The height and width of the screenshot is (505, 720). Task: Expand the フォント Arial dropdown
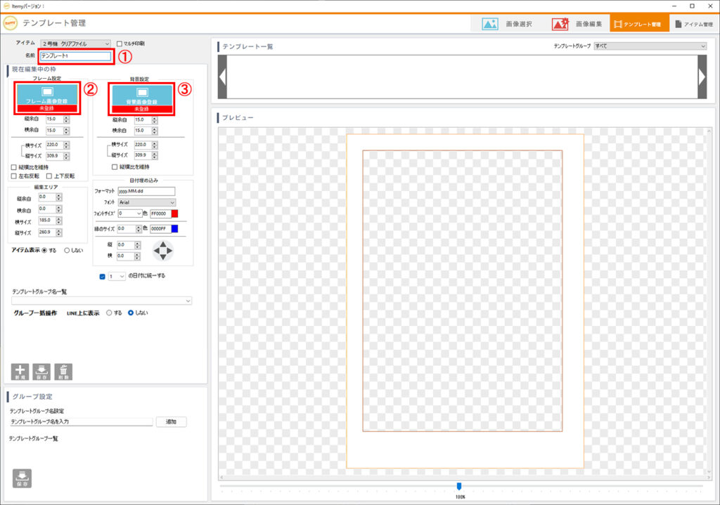146,202
